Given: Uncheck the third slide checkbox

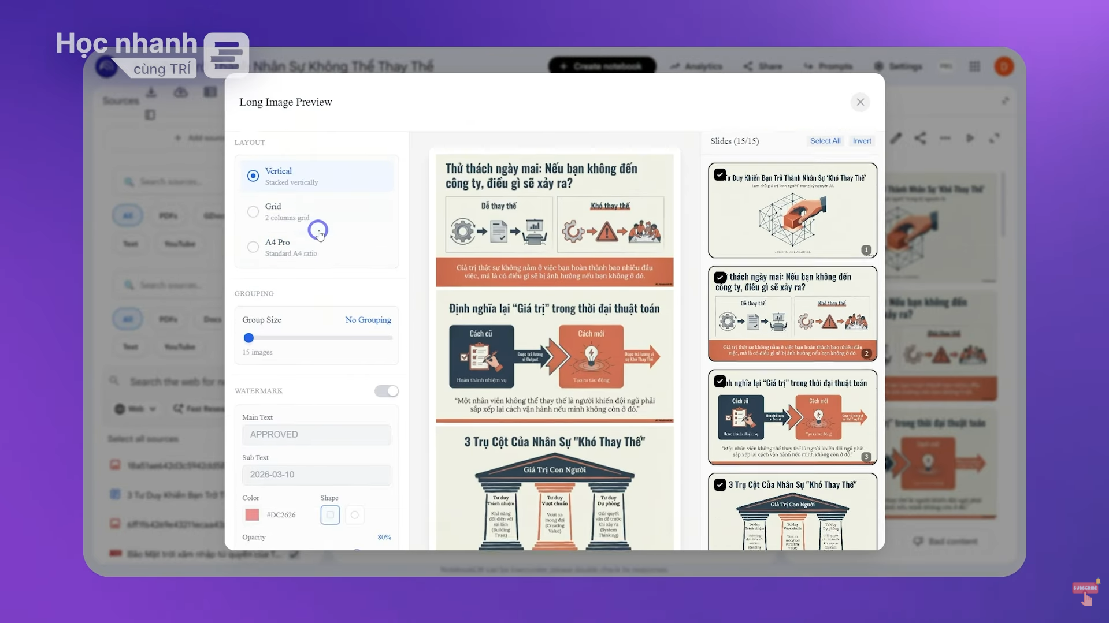Looking at the screenshot, I should [x=720, y=382].
